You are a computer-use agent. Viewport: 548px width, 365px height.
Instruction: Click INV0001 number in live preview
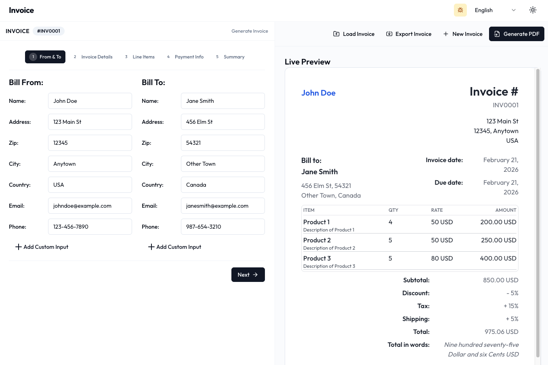pos(506,105)
